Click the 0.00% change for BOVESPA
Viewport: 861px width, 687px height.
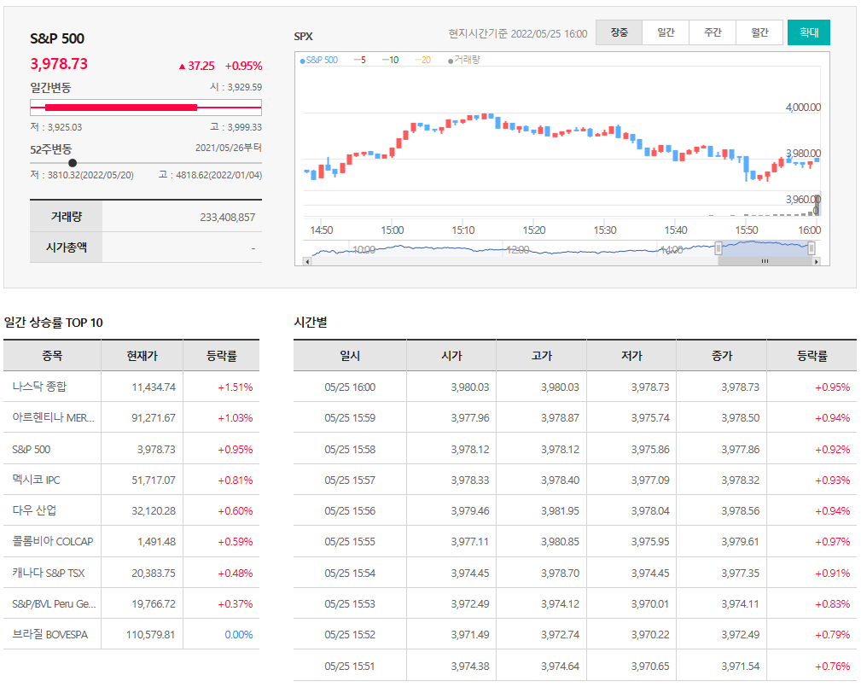pos(239,634)
